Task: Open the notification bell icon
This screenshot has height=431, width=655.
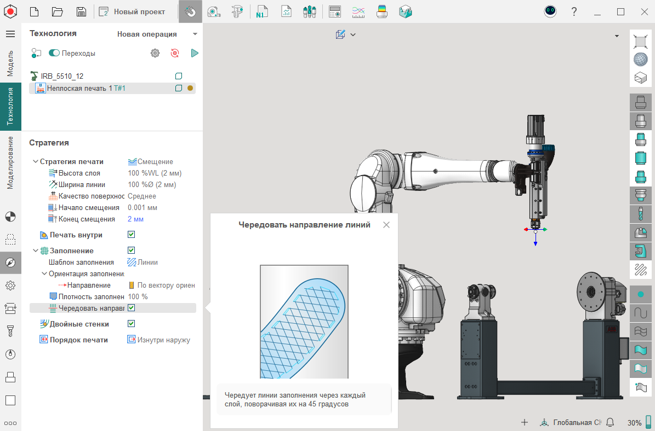Action: pyautogui.click(x=610, y=422)
